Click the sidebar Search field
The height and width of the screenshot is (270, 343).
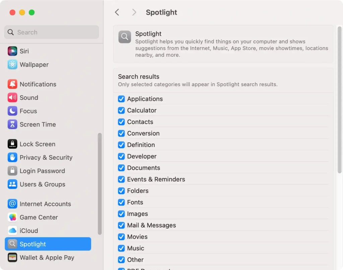point(52,32)
